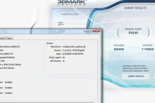This screenshot has width=155, height=103.
Task: Select the Generic PnP Monitor text
Action: tap(7, 68)
